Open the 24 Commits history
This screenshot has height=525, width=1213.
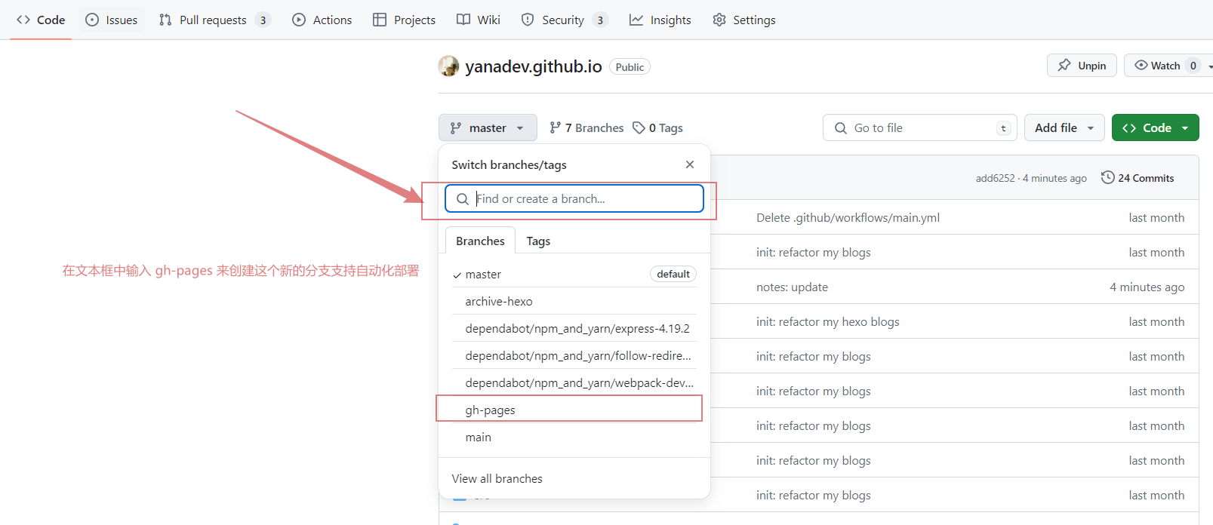[1138, 178]
